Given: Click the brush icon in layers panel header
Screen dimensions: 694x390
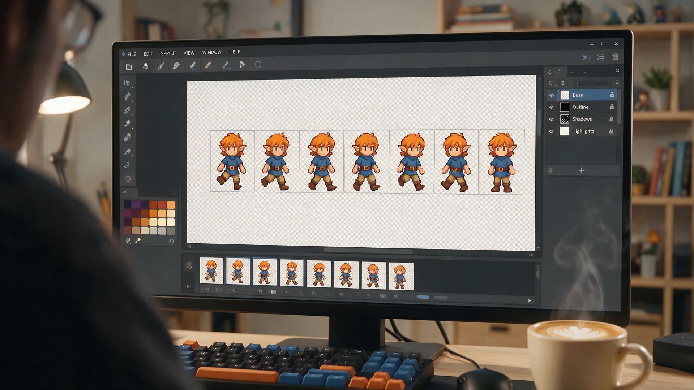Looking at the screenshot, I should pyautogui.click(x=558, y=71).
